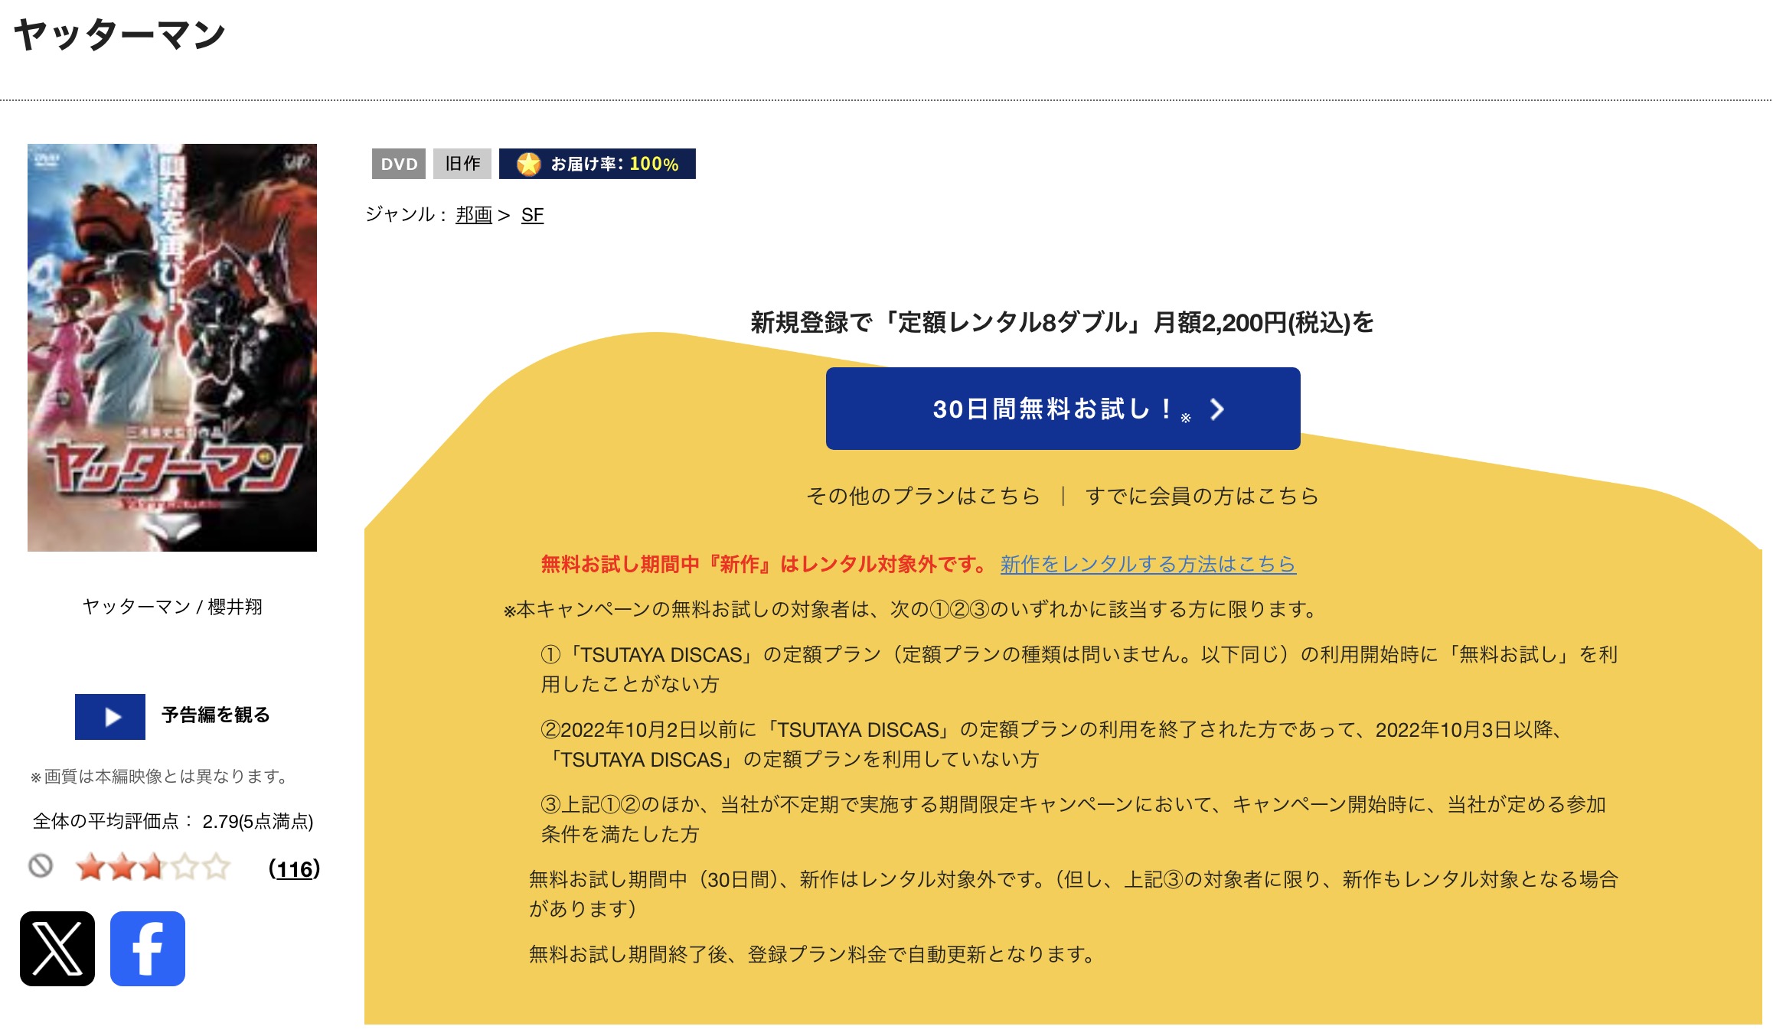1773x1036 pixels.
Task: Rate the movie with the second star
Action: 122,867
